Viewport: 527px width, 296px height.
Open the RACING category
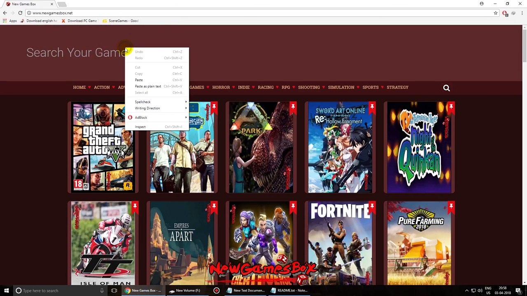click(266, 87)
